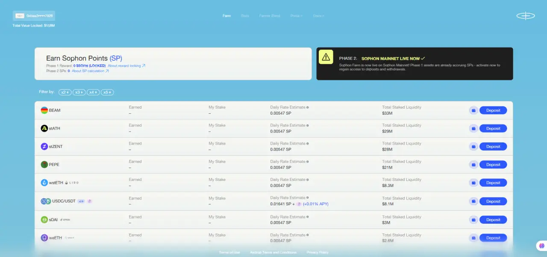Click stATH's Daily Rate Estimate info icon
The height and width of the screenshot is (257, 547).
pyautogui.click(x=308, y=125)
